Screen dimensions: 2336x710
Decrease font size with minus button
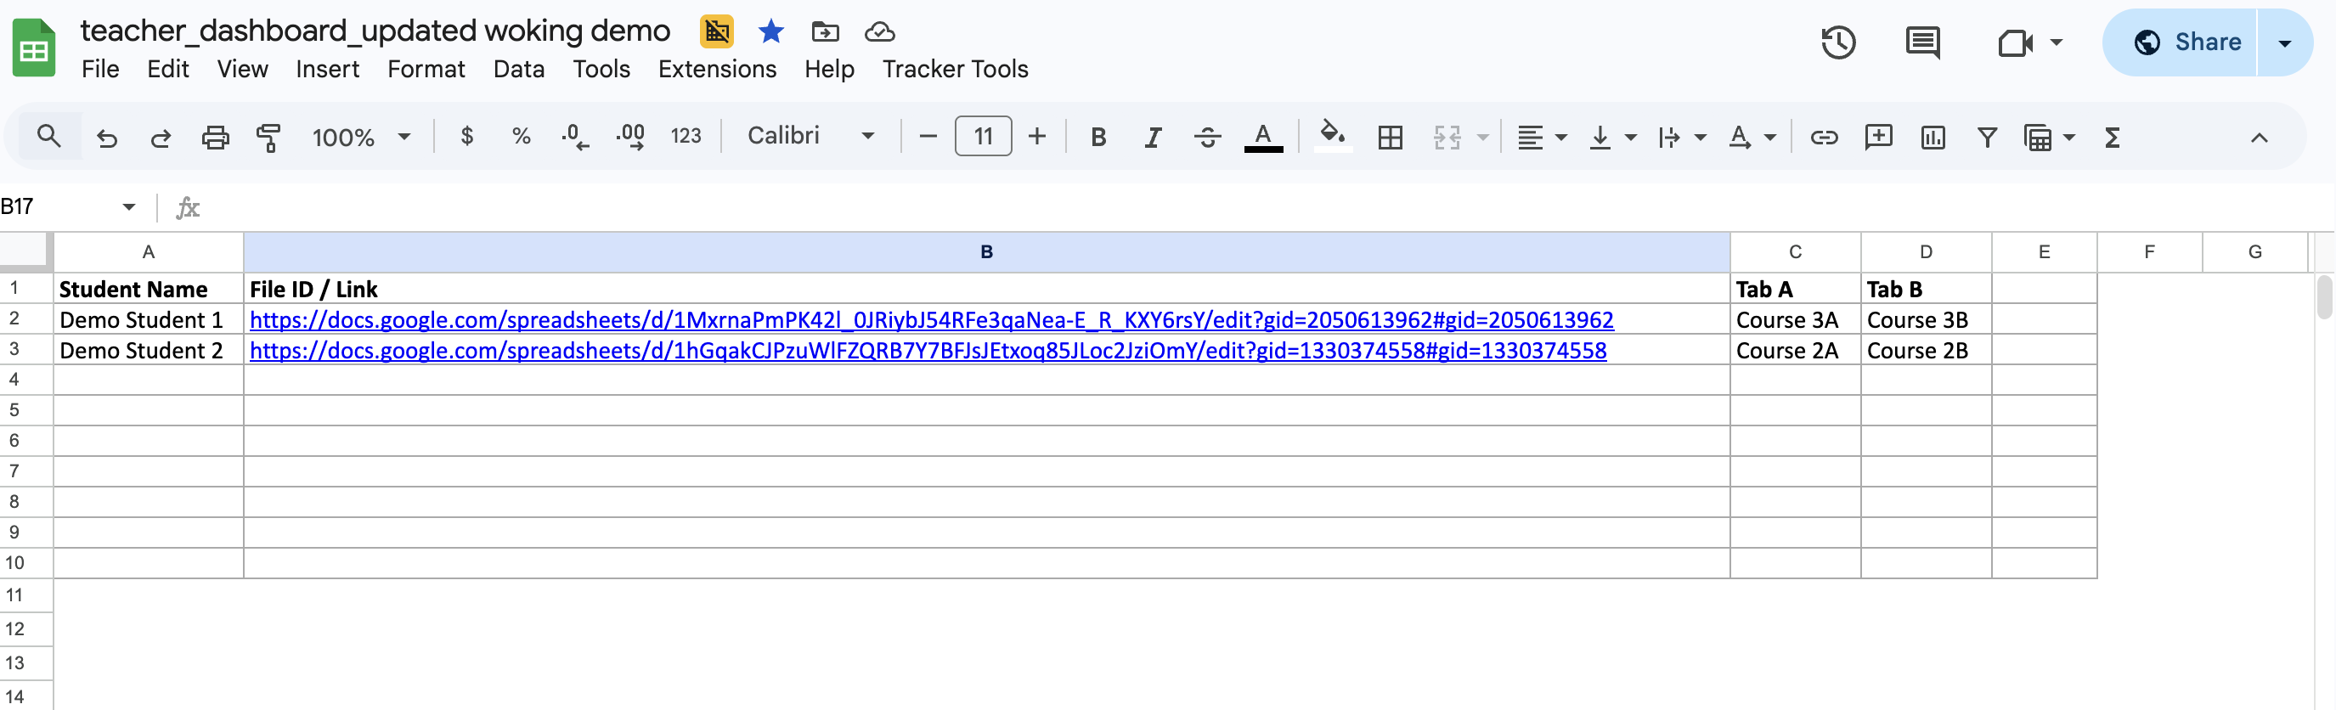point(928,137)
